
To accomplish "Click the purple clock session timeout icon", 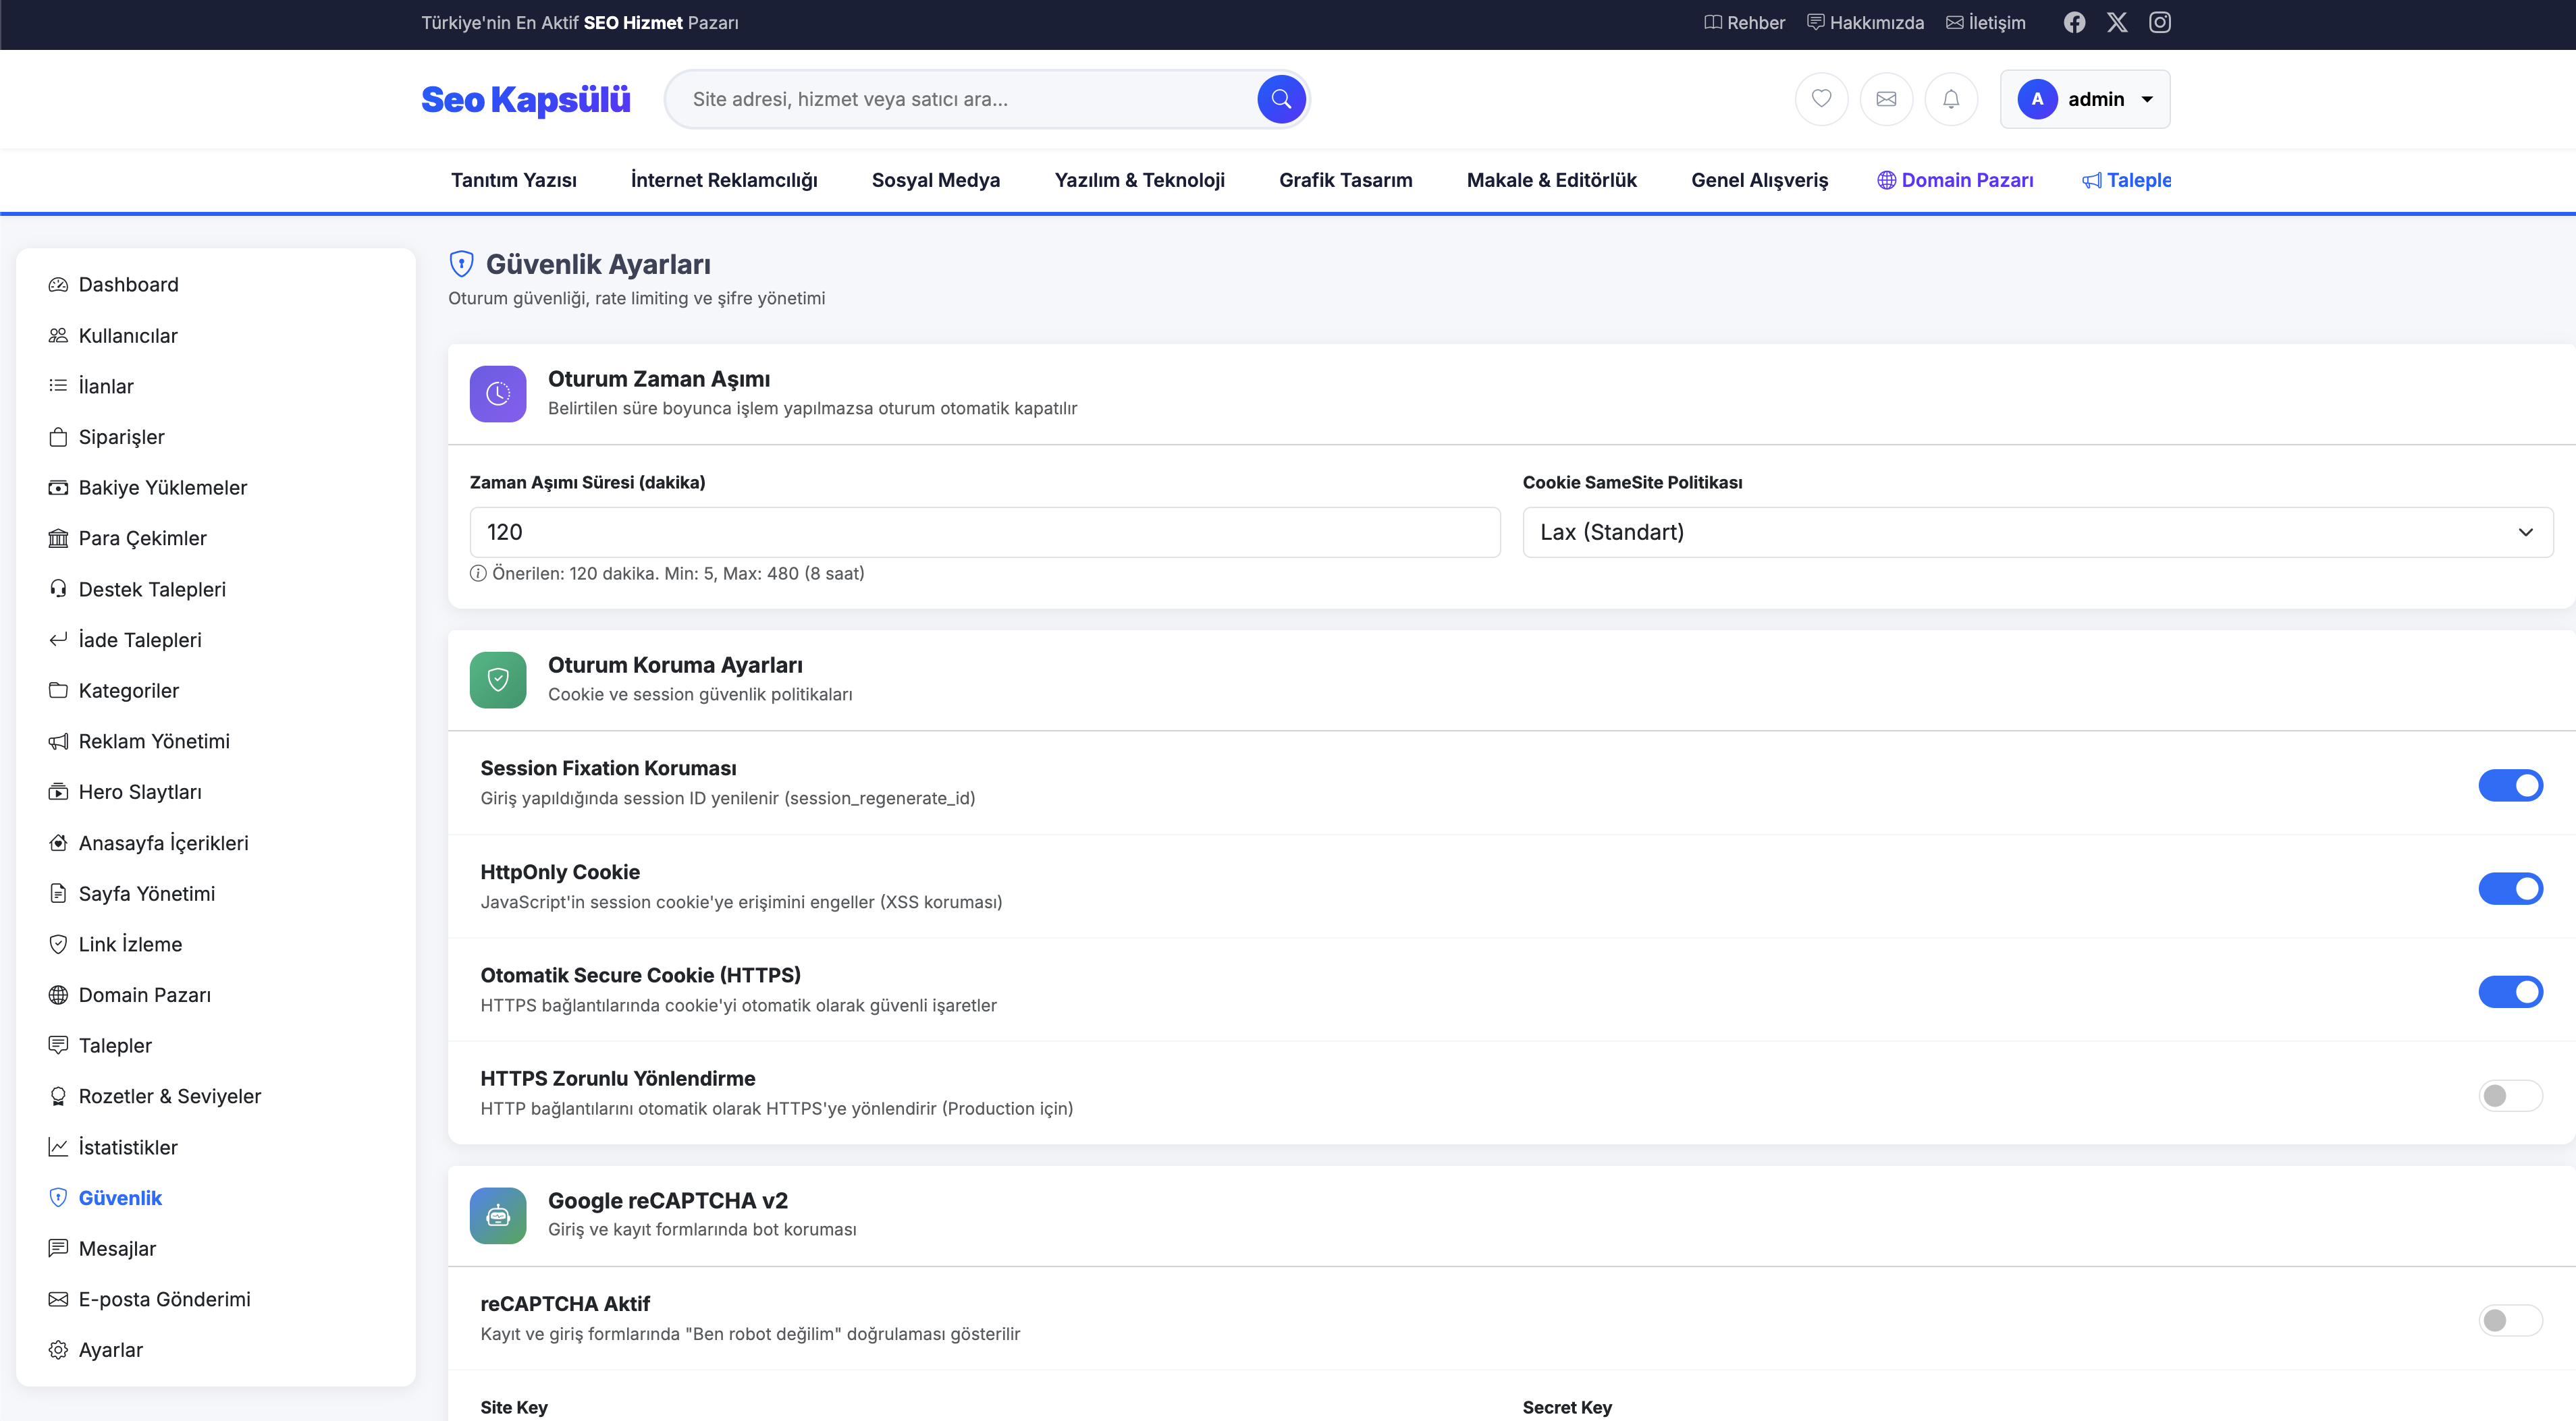I will [x=498, y=394].
